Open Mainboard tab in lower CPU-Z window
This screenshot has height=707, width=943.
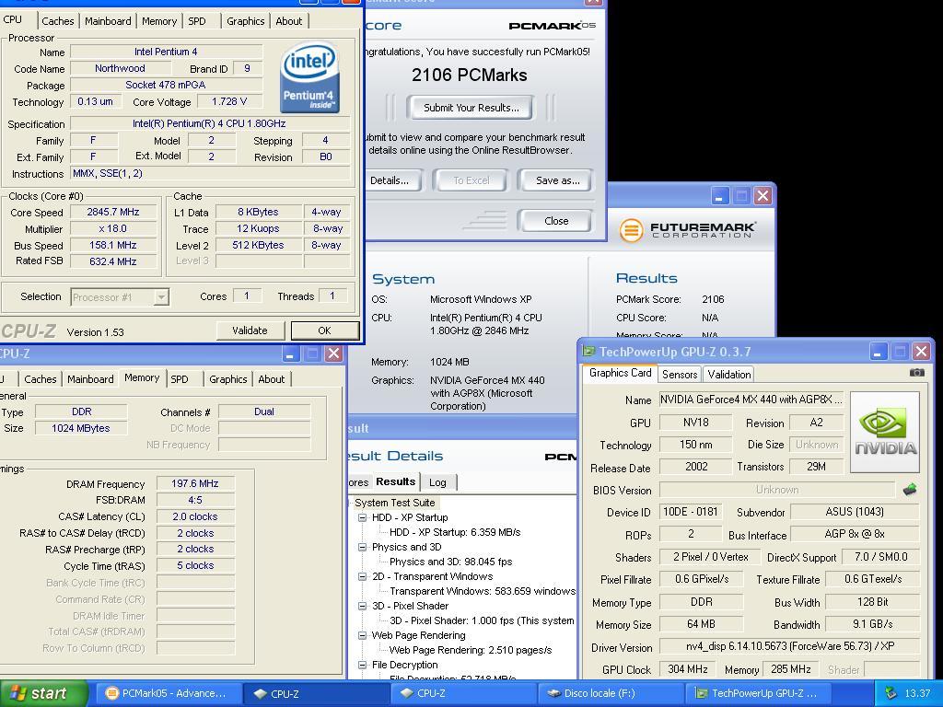tap(90, 379)
